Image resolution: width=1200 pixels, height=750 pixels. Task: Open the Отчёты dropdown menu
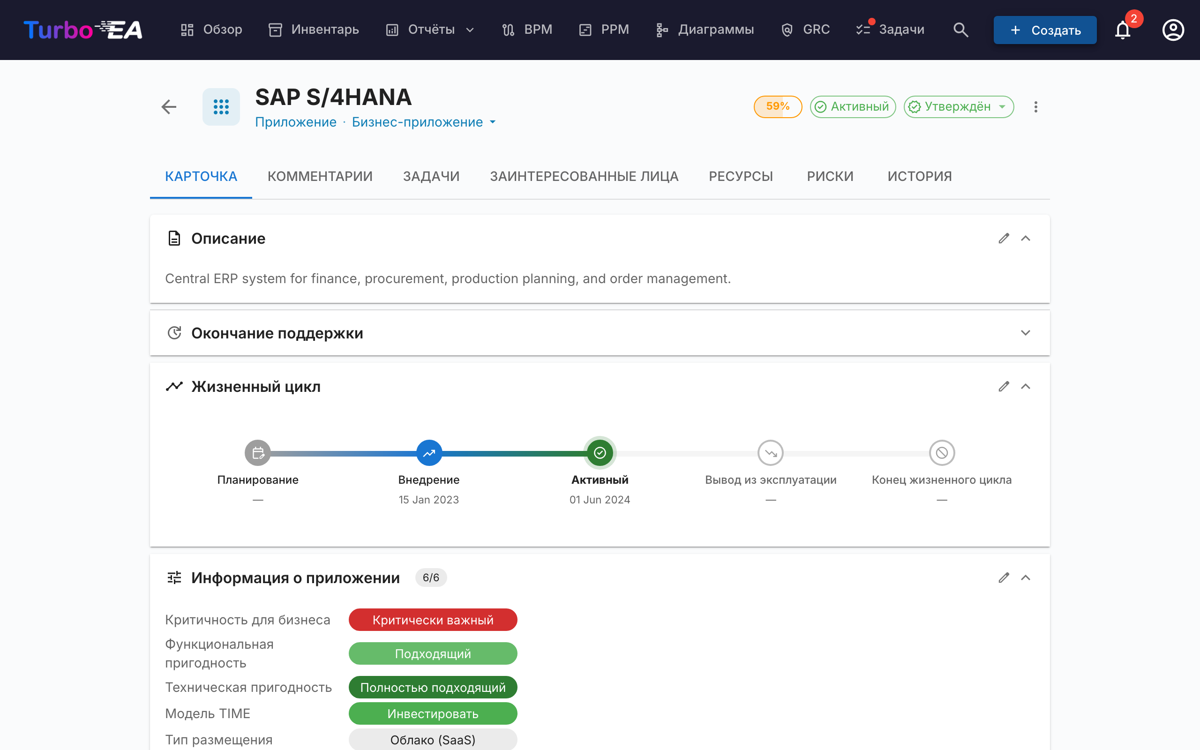click(x=430, y=30)
